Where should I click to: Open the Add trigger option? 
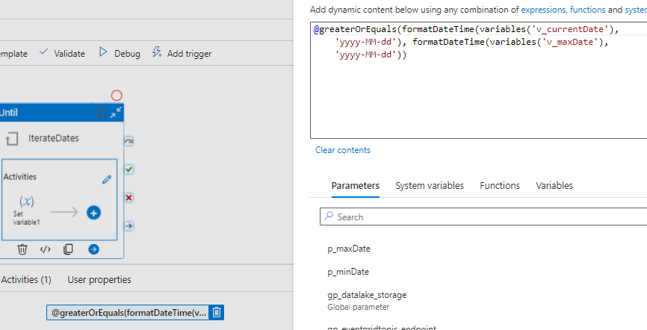tap(182, 53)
